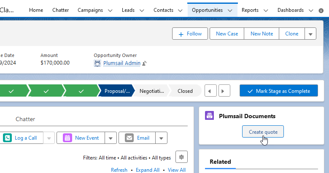Click Mark Stage as Complete
Viewport: 329px width, 173px height.
click(279, 91)
